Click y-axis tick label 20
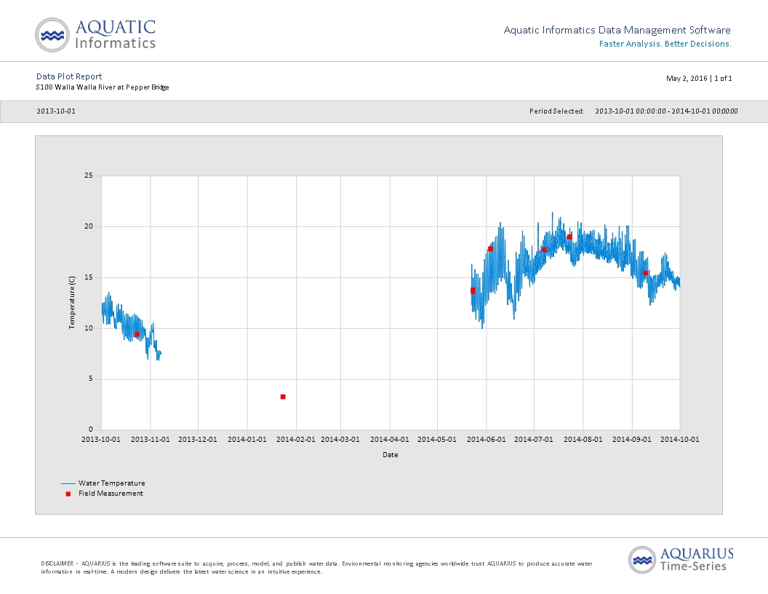The image size is (768, 594). [x=89, y=226]
